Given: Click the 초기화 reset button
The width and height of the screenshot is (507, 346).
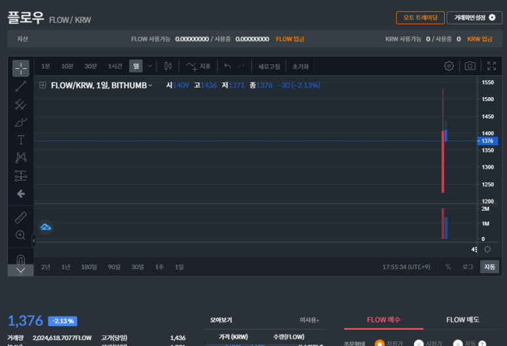Looking at the screenshot, I should tap(300, 66).
